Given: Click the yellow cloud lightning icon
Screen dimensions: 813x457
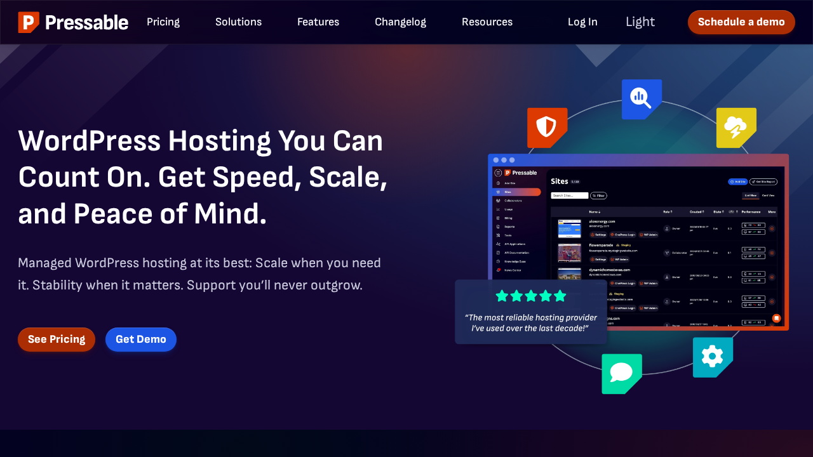Looking at the screenshot, I should click(x=736, y=127).
